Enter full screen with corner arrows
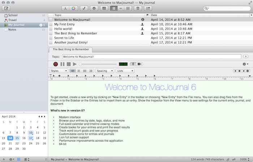This screenshot has height=162, width=253. click(250, 3)
